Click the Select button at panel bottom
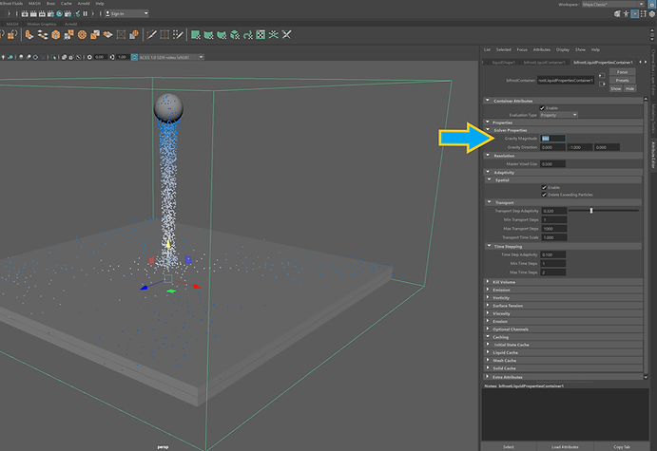 click(509, 447)
